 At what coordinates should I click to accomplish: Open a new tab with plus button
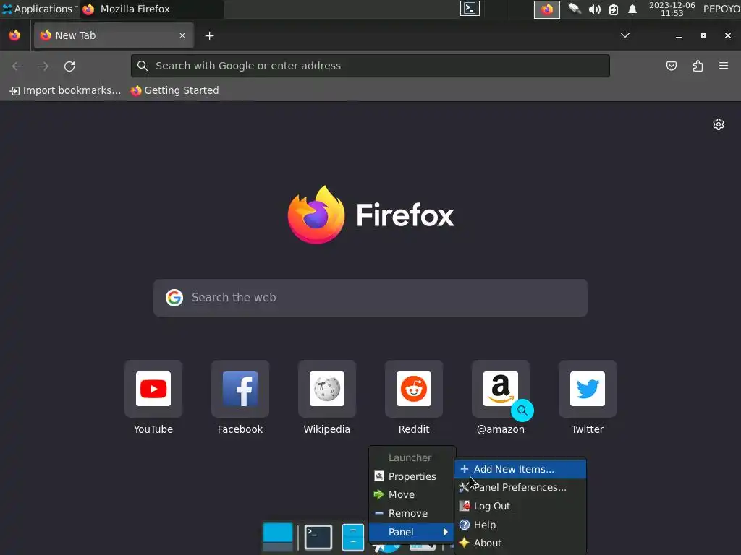pos(209,36)
